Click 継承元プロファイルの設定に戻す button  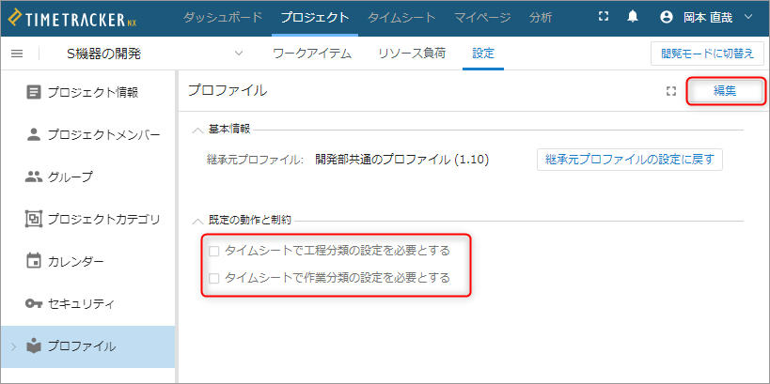point(630,160)
